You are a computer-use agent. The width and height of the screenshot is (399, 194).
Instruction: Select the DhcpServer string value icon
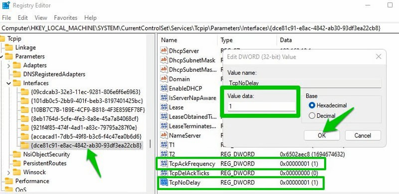[164, 51]
